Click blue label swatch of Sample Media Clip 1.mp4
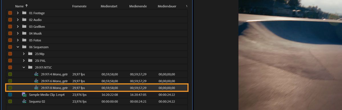The image size is (342, 110). [10, 95]
